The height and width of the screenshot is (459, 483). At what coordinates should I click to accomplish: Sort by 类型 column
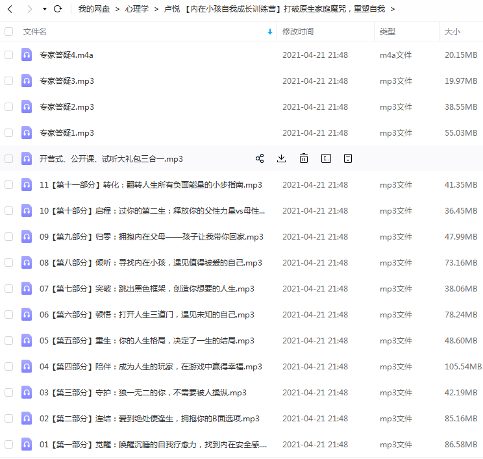(x=387, y=31)
